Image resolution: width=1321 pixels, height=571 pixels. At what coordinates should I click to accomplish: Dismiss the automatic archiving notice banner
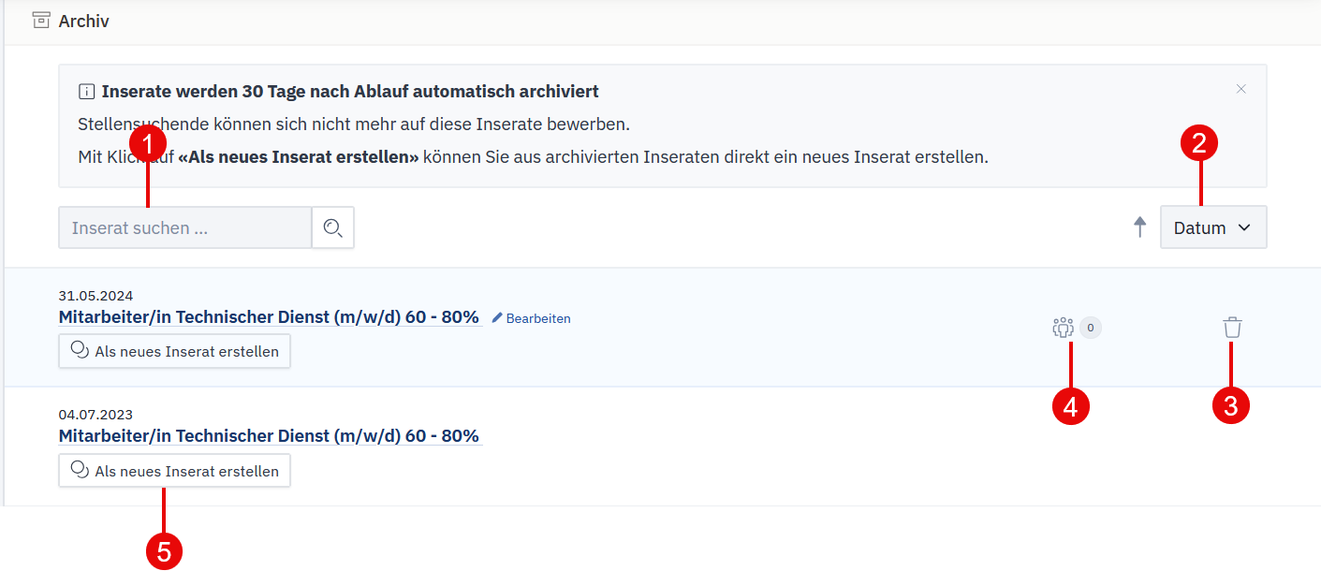click(x=1240, y=89)
